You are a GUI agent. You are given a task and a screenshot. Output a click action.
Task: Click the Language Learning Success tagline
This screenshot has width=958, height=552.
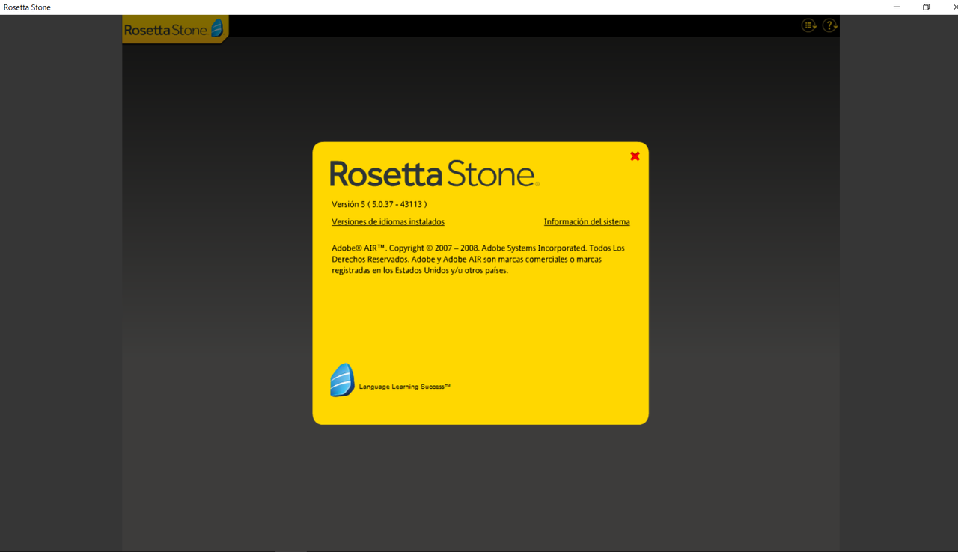(x=405, y=387)
